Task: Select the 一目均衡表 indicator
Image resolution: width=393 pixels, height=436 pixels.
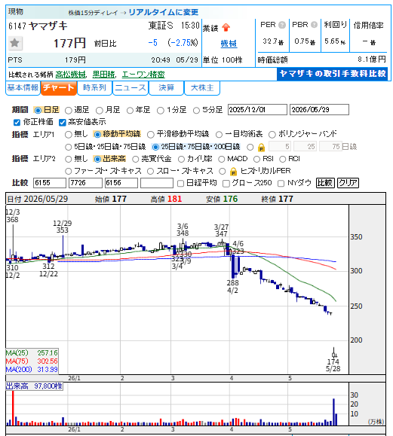Action: 219,135
